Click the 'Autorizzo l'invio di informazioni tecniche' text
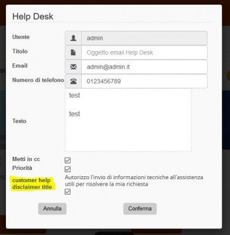 click(134, 180)
